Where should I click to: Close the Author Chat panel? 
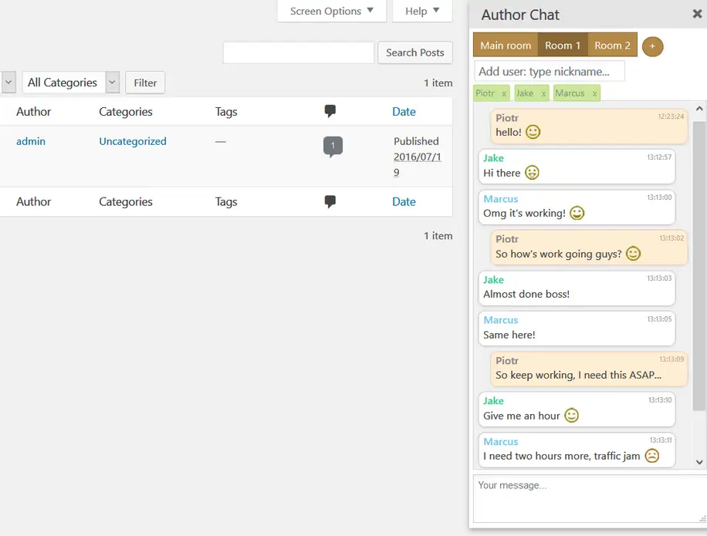(x=697, y=14)
